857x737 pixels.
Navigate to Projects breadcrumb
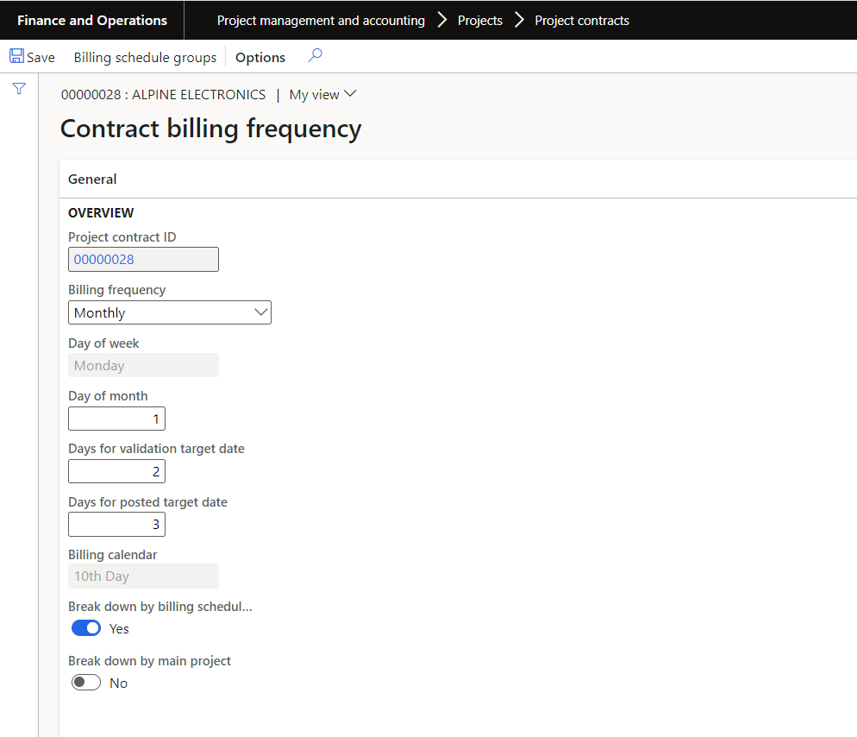point(480,21)
